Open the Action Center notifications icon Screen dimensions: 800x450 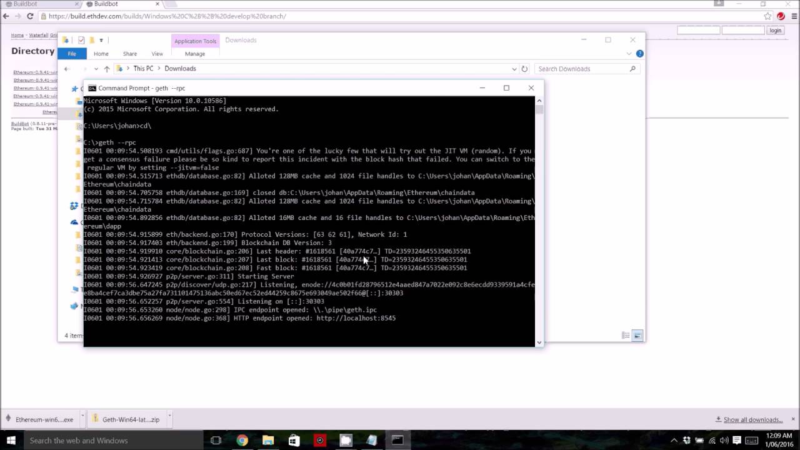pyautogui.click(x=736, y=441)
